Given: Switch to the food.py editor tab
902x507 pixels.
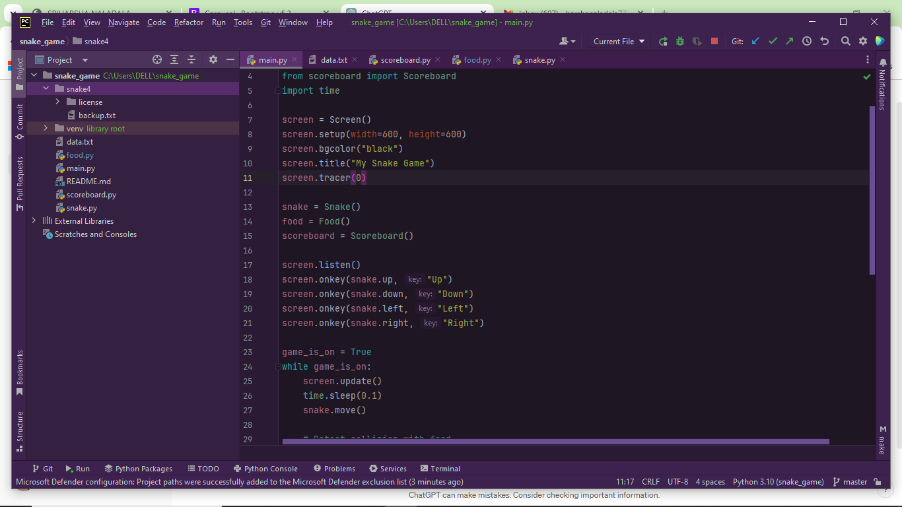Looking at the screenshot, I should tap(477, 59).
